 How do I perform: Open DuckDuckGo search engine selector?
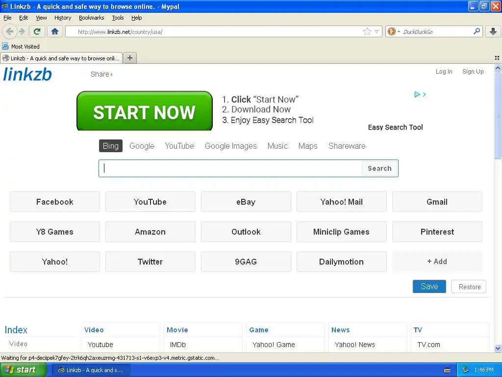(x=394, y=31)
